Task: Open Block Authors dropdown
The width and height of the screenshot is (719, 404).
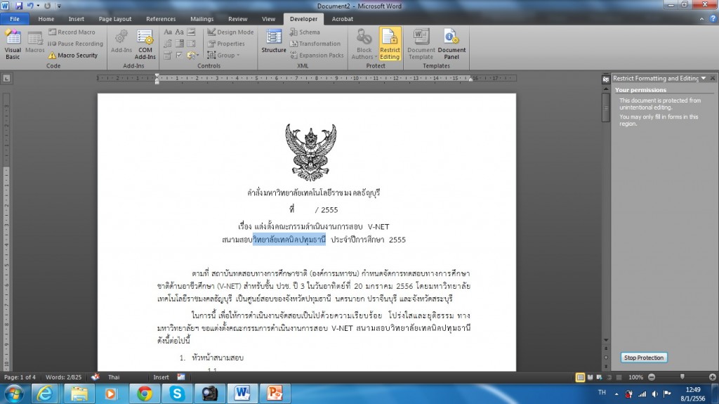Action: [x=364, y=44]
